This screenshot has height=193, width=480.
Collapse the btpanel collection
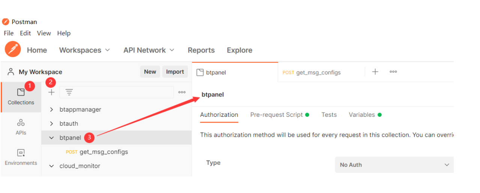52,138
